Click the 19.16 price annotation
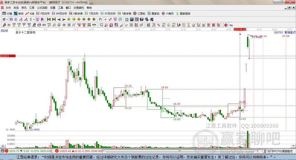The image size is (296, 160). pos(128,86)
